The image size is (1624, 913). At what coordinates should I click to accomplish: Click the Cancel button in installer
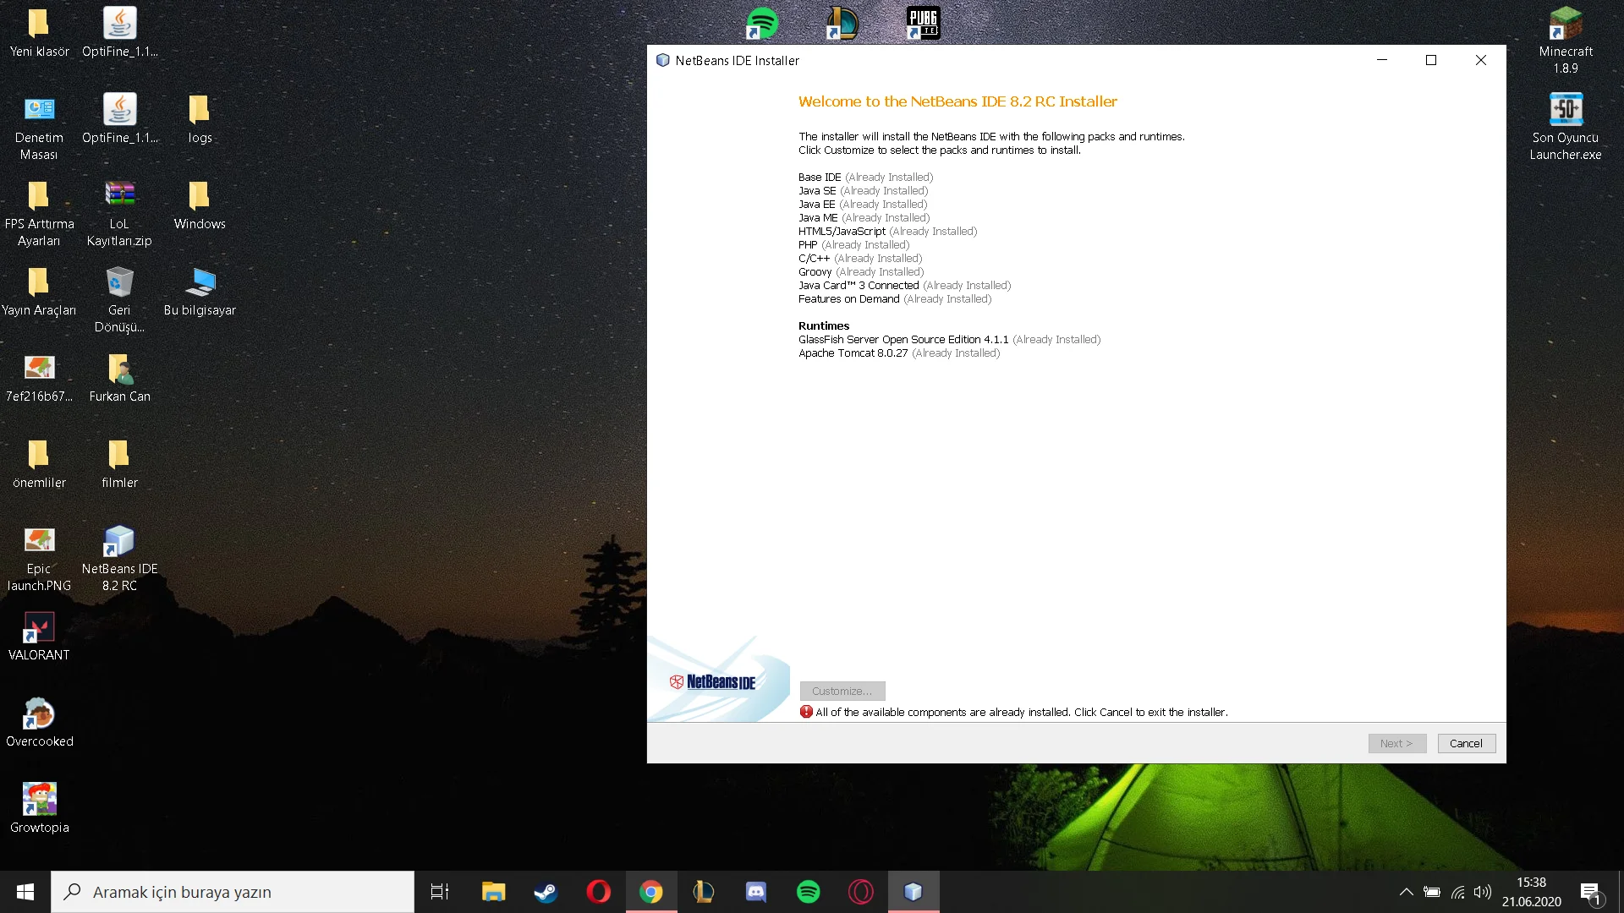coord(1466,743)
